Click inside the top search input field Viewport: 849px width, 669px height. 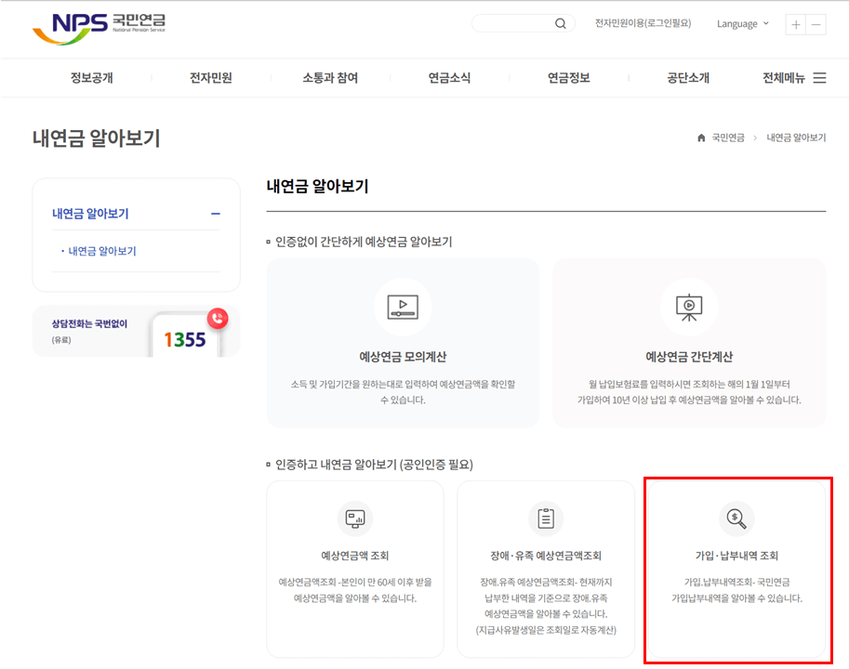(511, 23)
